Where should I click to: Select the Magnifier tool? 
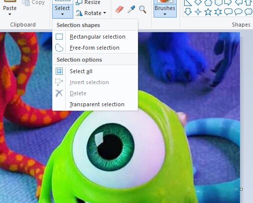click(143, 10)
